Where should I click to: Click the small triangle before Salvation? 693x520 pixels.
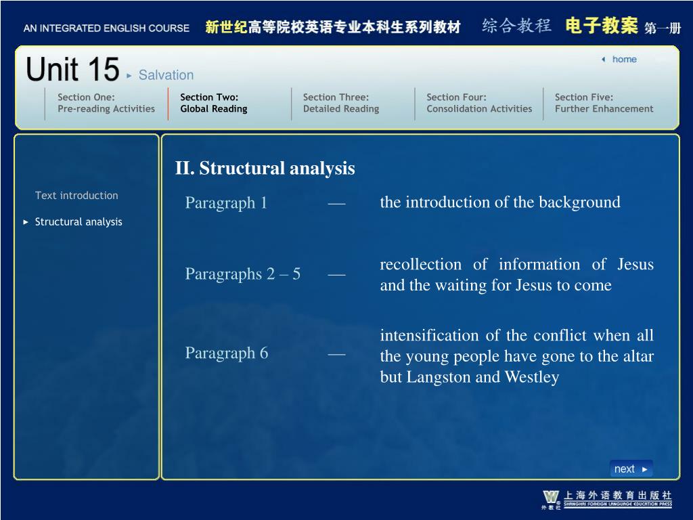[129, 76]
